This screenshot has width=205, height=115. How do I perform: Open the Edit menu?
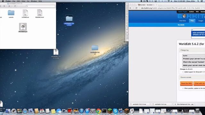point(18,1)
